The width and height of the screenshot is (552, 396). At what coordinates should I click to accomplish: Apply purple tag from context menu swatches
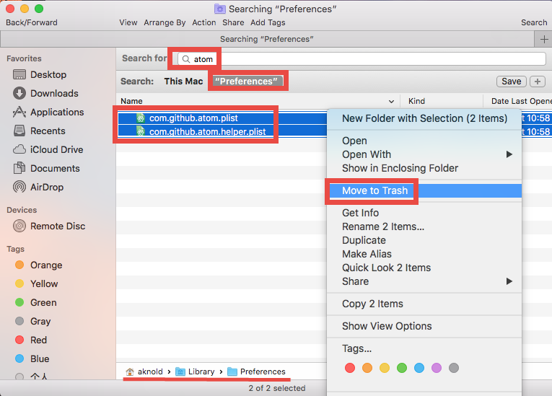pyautogui.click(x=437, y=368)
